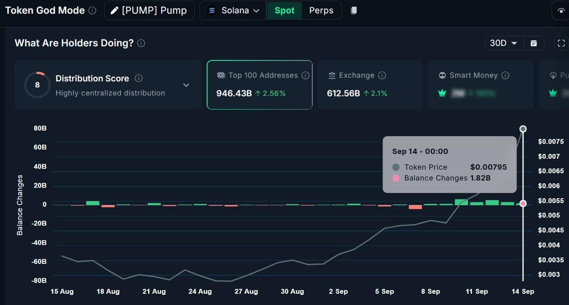The height and width of the screenshot is (305, 569).
Task: Click the wallet icon on Top 100 Addresses card
Action: 221,75
